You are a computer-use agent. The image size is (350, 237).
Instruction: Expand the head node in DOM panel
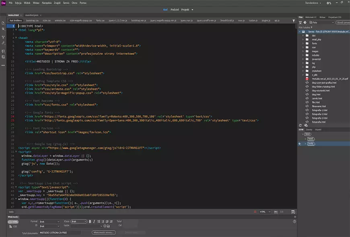click(x=305, y=139)
